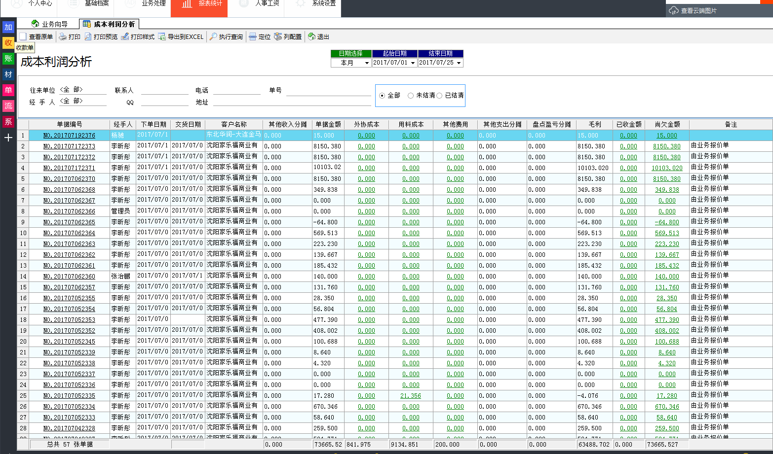773x454 pixels.
Task: Click the 打印 printer icon
Action: coord(63,36)
